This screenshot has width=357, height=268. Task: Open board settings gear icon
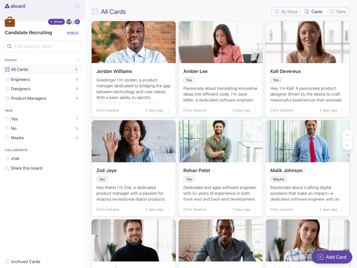coord(78,6)
